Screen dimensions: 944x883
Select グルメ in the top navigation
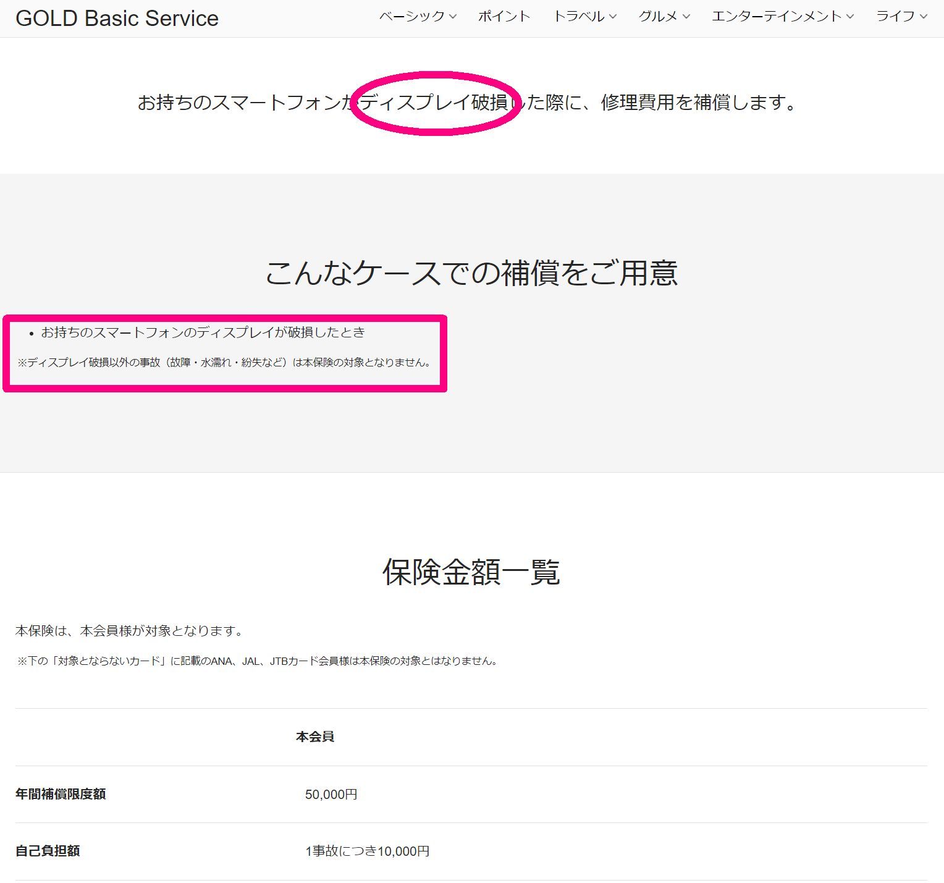658,17
